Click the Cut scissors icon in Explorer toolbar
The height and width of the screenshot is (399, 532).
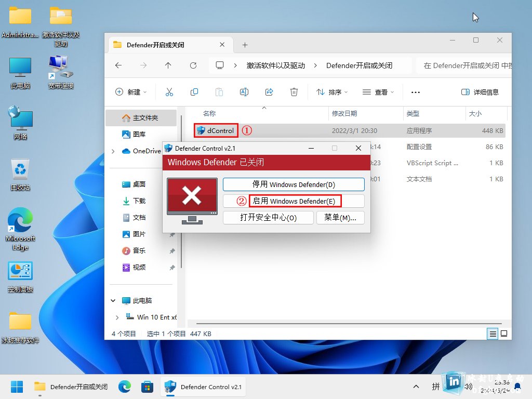coord(169,92)
